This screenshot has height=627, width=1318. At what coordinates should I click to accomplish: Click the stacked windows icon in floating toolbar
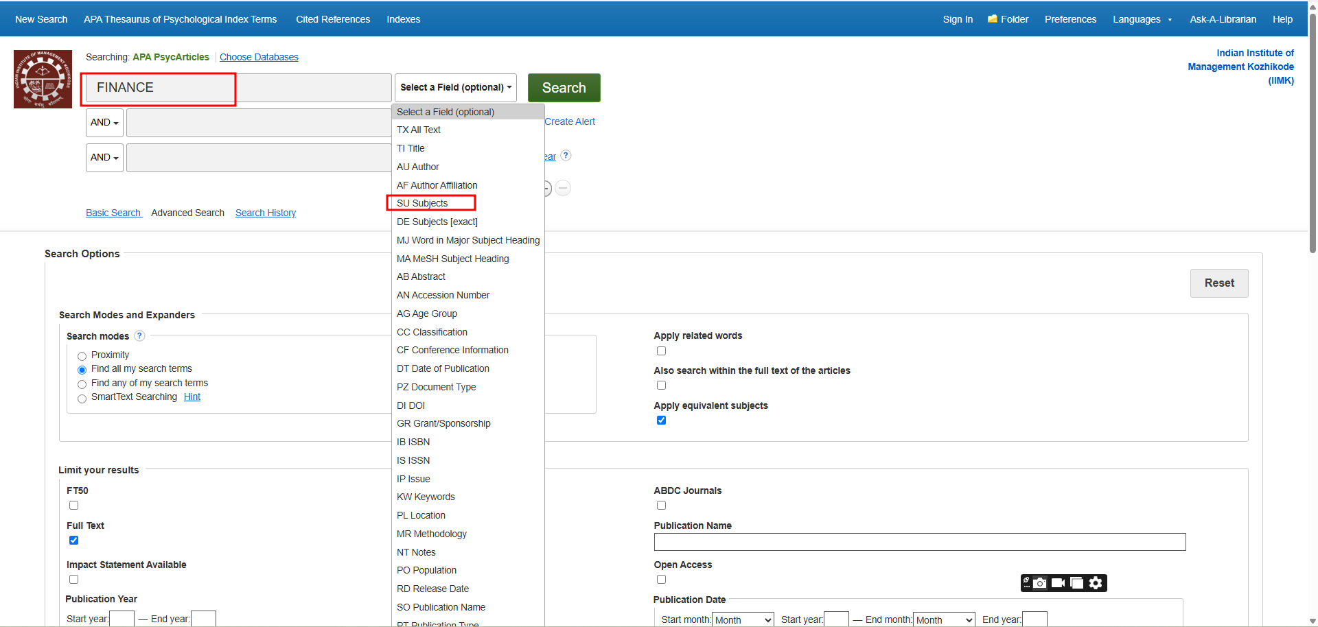(x=1076, y=583)
